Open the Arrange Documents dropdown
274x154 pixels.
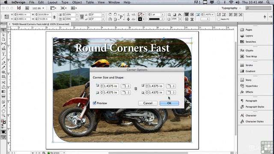74,8
